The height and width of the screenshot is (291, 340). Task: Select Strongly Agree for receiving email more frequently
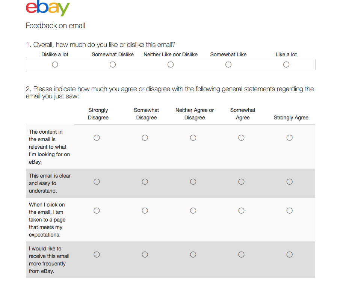pyautogui.click(x=290, y=254)
